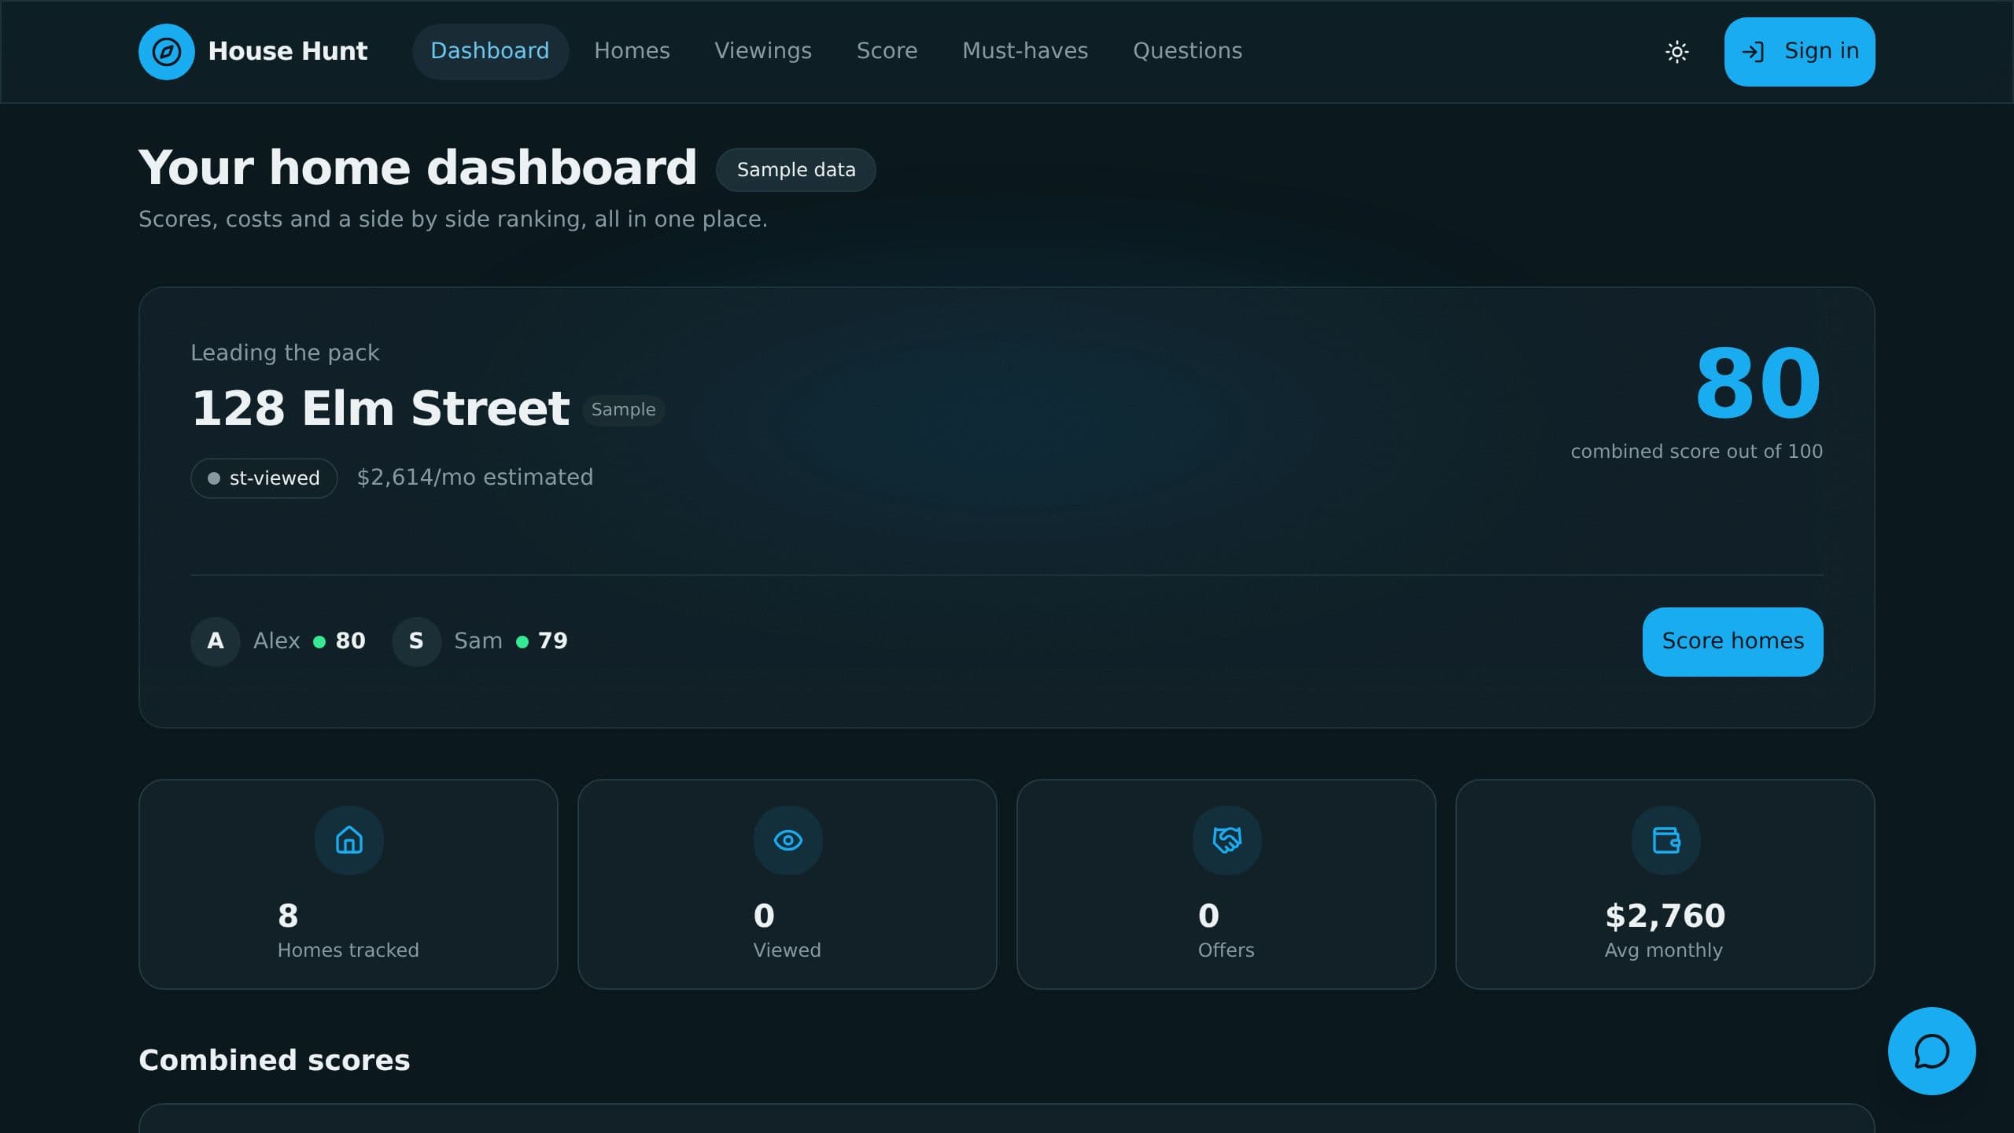
Task: Click Sam's avatar circle labeled S
Action: tap(416, 641)
